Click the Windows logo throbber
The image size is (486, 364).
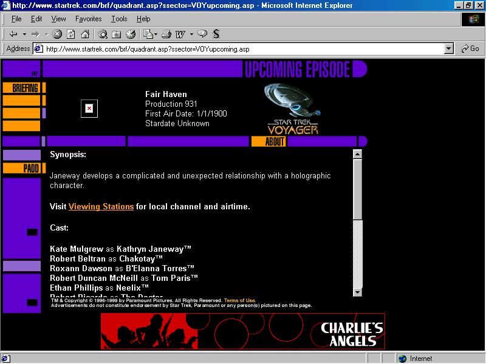click(x=473, y=20)
